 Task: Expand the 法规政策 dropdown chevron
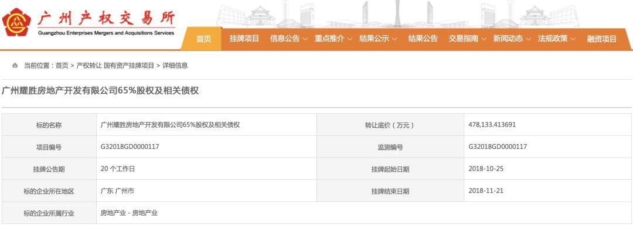(x=573, y=39)
